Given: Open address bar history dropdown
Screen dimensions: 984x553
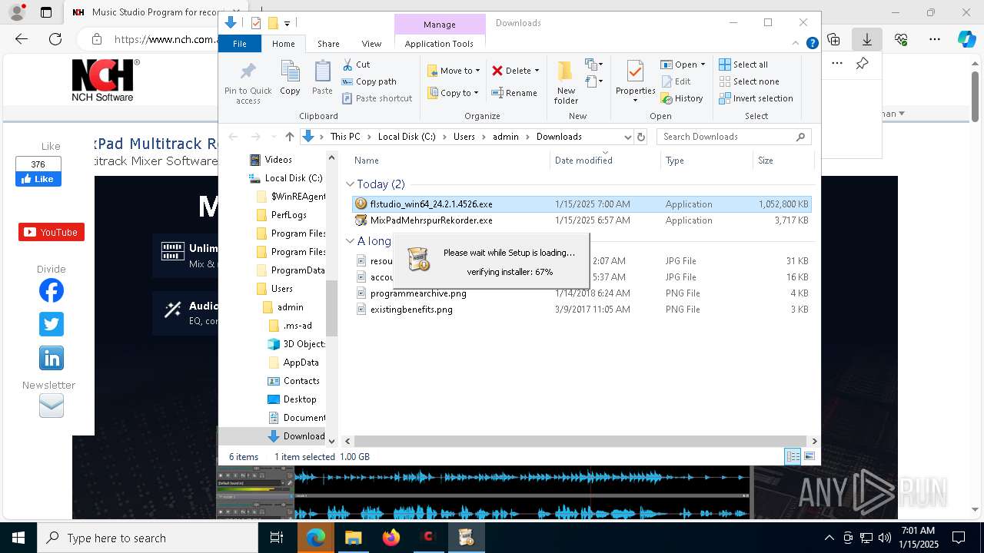Looking at the screenshot, I should pos(627,137).
